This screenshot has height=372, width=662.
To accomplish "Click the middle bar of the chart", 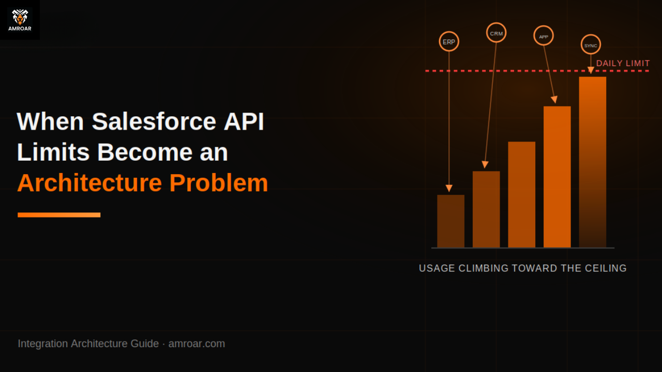I will [x=521, y=195].
